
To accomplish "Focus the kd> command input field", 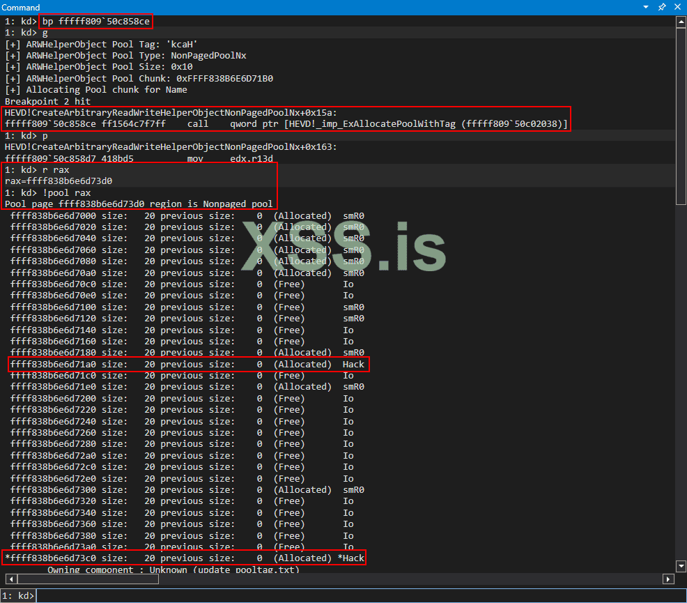I will tap(360, 595).
